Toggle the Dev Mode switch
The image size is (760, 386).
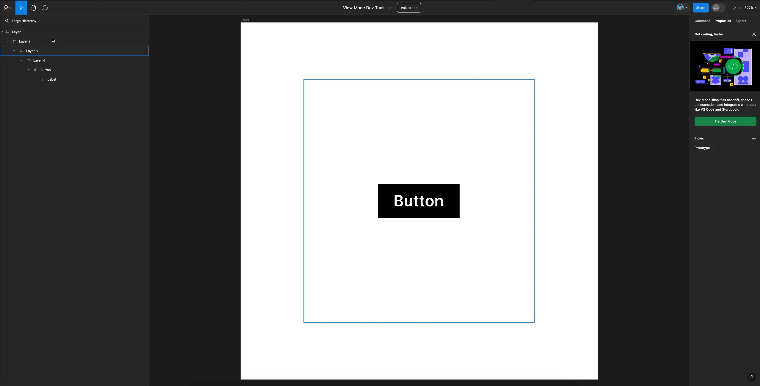click(x=718, y=8)
